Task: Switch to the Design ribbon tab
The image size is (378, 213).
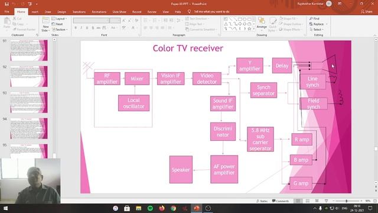Action: tap(61, 12)
